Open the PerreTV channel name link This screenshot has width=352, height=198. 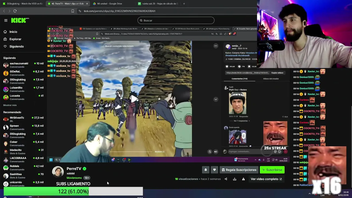(x=74, y=169)
